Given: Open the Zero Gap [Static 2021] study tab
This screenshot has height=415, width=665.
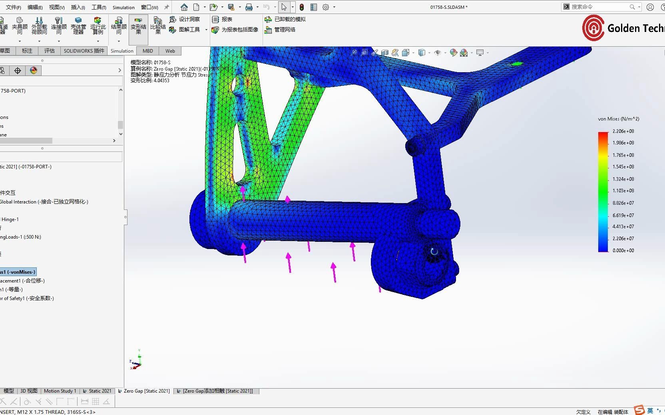Looking at the screenshot, I should point(144,391).
